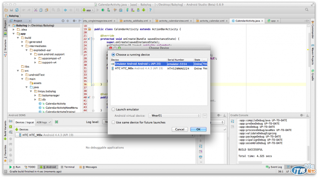Open the Project view type dropdown

coord(20,21)
